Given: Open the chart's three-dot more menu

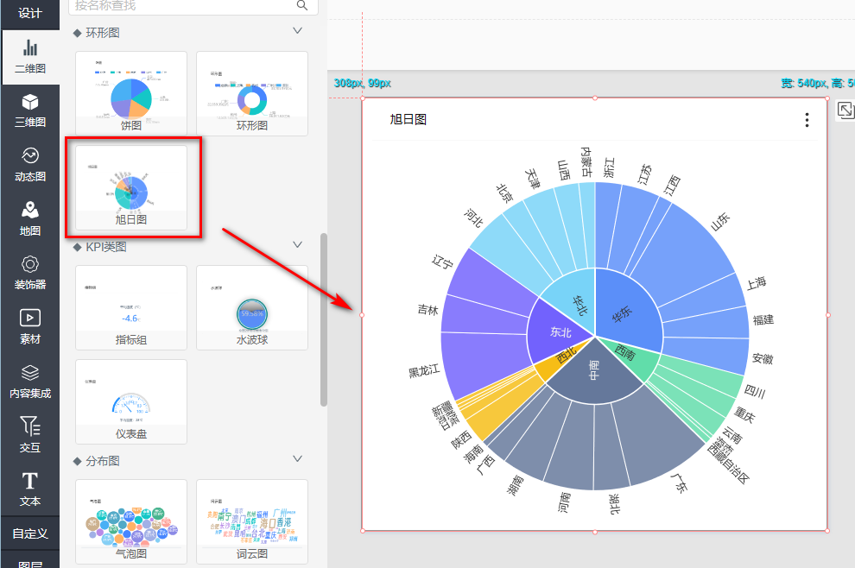Looking at the screenshot, I should click(807, 120).
